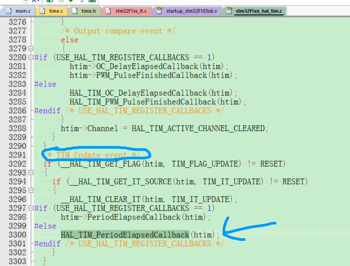Screen dimensions: 350x266
Task: Click the #endif directive on line 3301
Action: pyautogui.click(x=47, y=244)
